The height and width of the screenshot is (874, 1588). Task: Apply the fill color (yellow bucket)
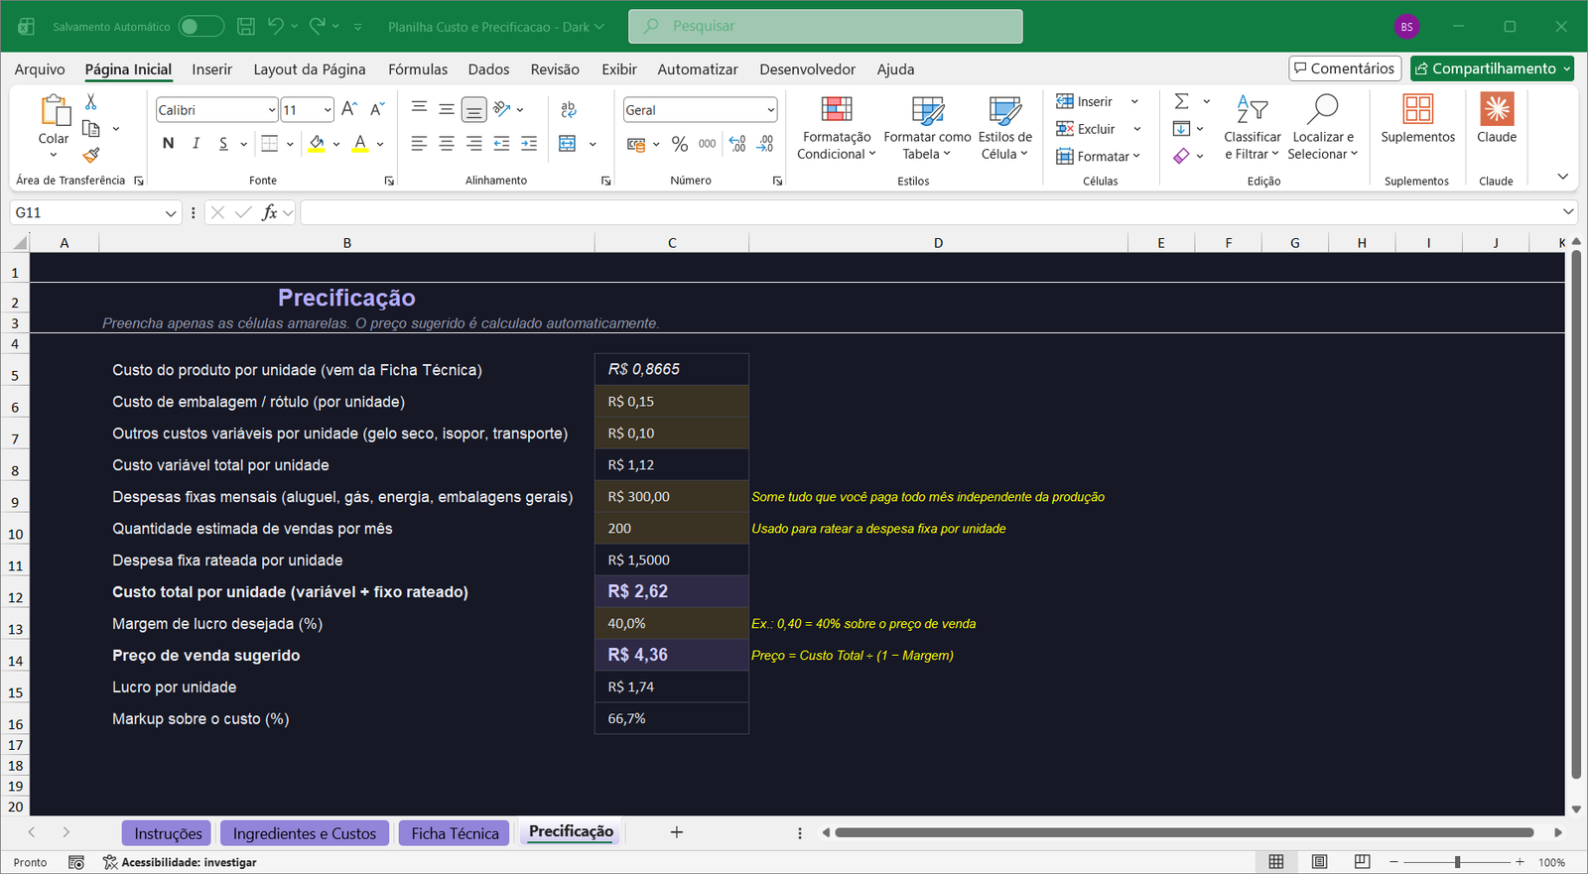pos(317,144)
